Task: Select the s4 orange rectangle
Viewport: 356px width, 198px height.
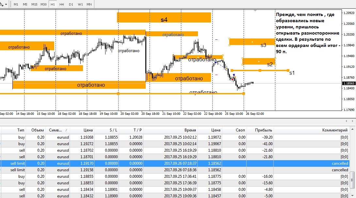Action: (164, 18)
